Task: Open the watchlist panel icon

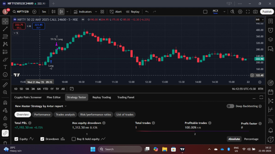Action: coord(270,21)
